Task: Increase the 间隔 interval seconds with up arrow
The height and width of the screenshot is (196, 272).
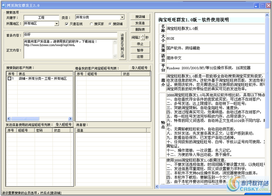Action: 143,36
